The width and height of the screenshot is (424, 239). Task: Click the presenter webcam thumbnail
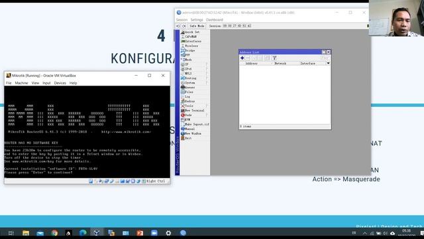coord(396,18)
